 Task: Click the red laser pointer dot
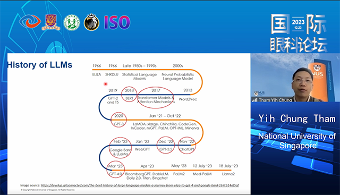[106, 84]
